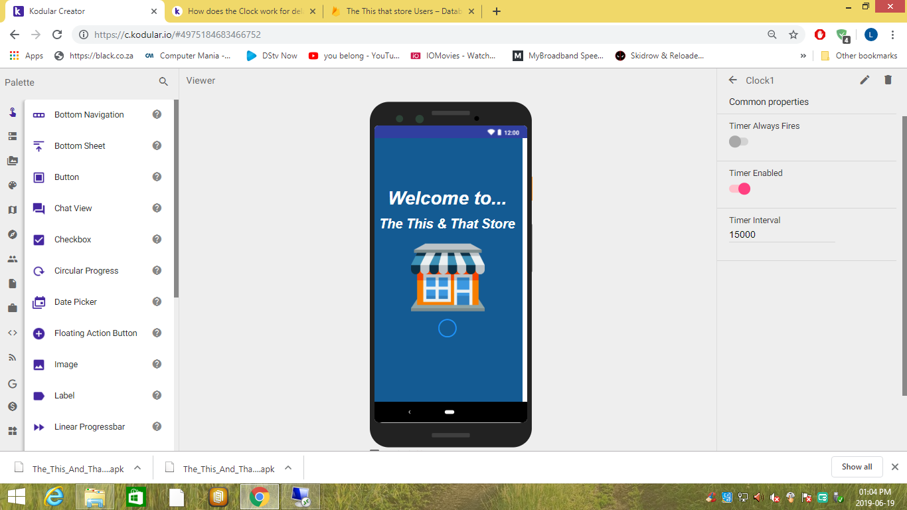Open Internet Explorer from the taskbar
Screen dimensions: 907x510
[x=53, y=497]
